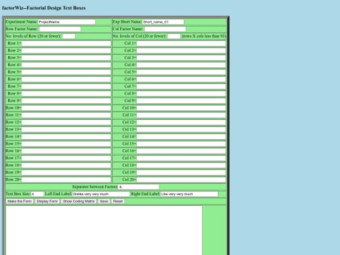340x255 pixels.
Task: Focus the Col 16 field
Action: click(181, 151)
